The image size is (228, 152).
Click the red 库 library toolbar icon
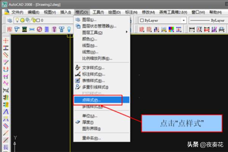[9, 29]
